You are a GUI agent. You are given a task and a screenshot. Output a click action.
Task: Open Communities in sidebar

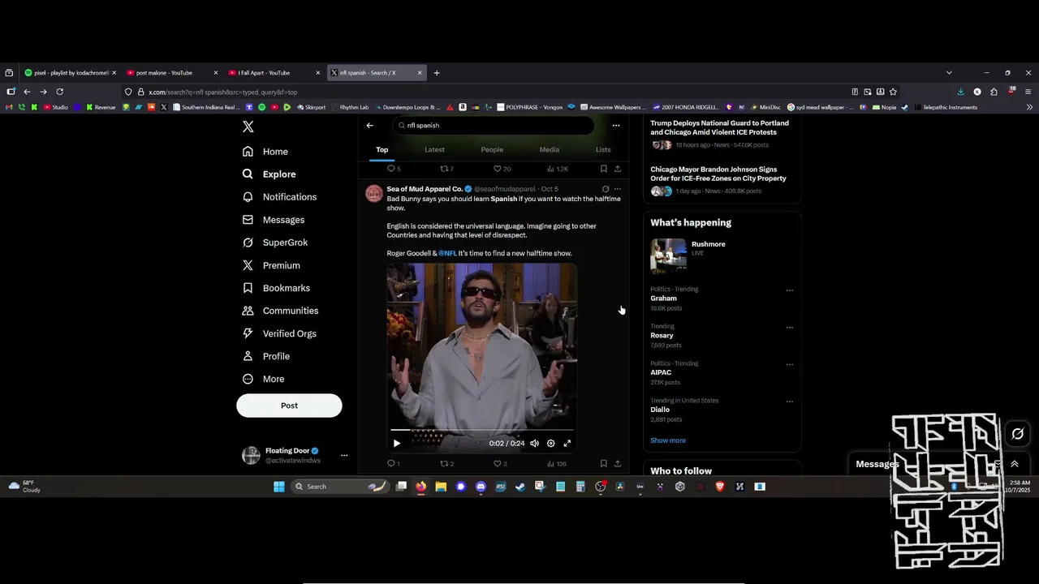[280, 311]
